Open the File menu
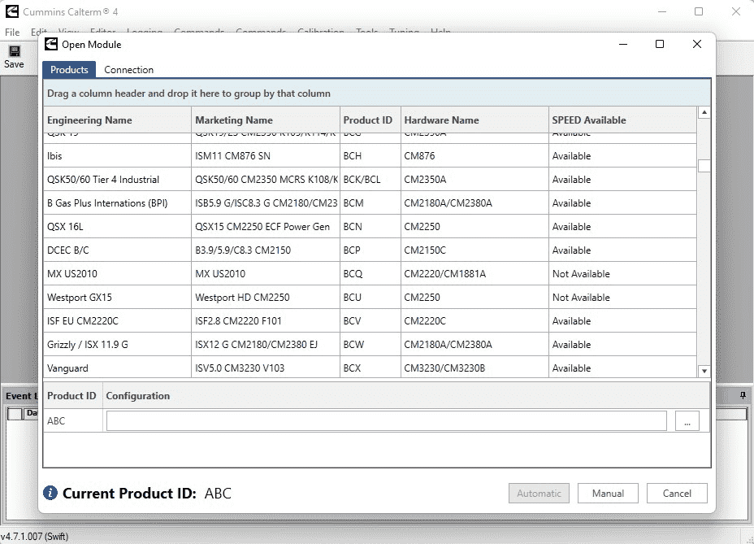This screenshot has height=544, width=754. (12, 33)
